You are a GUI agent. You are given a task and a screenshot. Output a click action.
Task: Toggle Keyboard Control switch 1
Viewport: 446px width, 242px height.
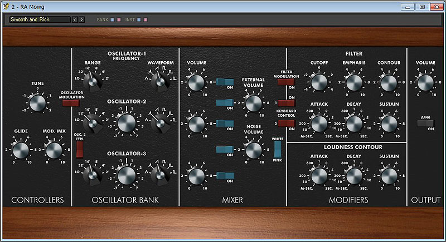[x=287, y=103]
